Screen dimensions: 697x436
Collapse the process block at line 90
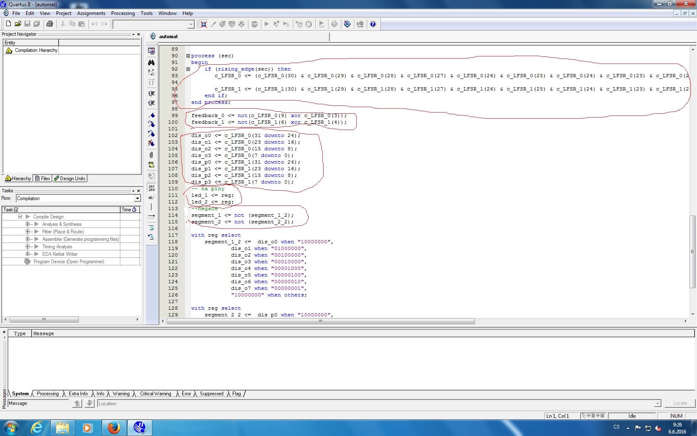tap(188, 56)
